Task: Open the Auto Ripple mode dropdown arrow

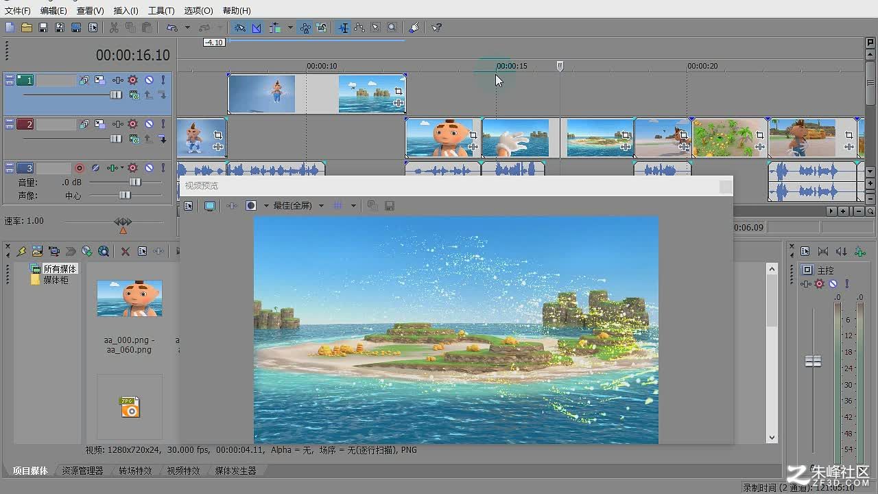Action: (290, 27)
